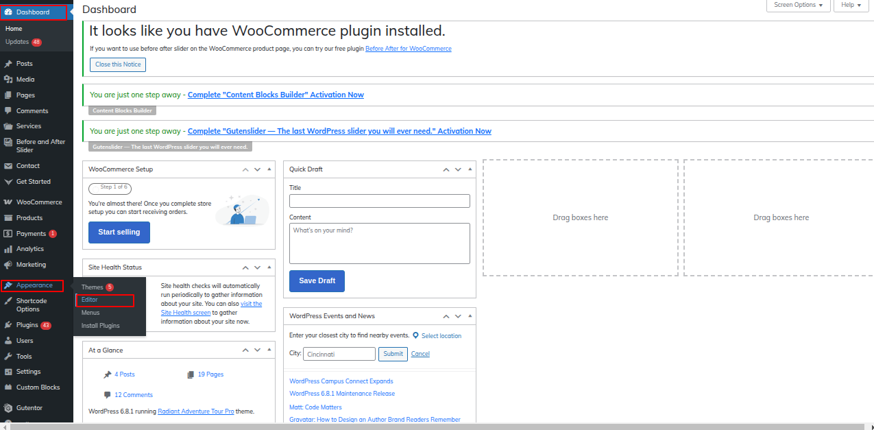The width and height of the screenshot is (874, 430).
Task: Collapse the Quick Draft panel
Action: (x=470, y=169)
